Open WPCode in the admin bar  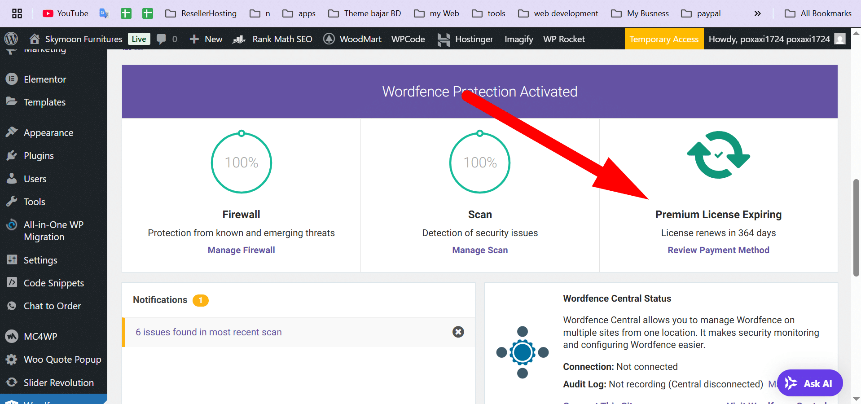tap(408, 39)
